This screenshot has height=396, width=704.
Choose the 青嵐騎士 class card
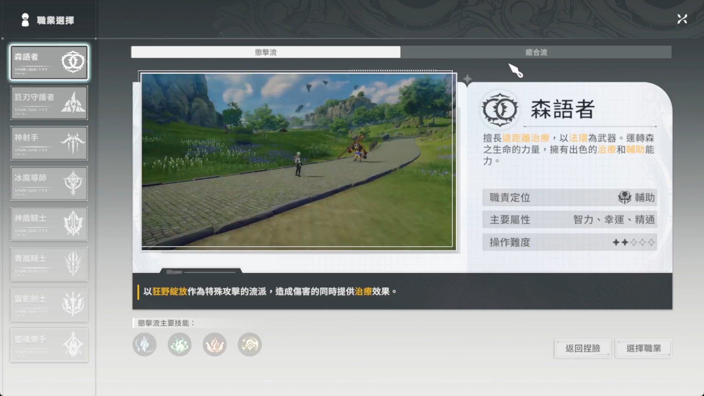49,264
